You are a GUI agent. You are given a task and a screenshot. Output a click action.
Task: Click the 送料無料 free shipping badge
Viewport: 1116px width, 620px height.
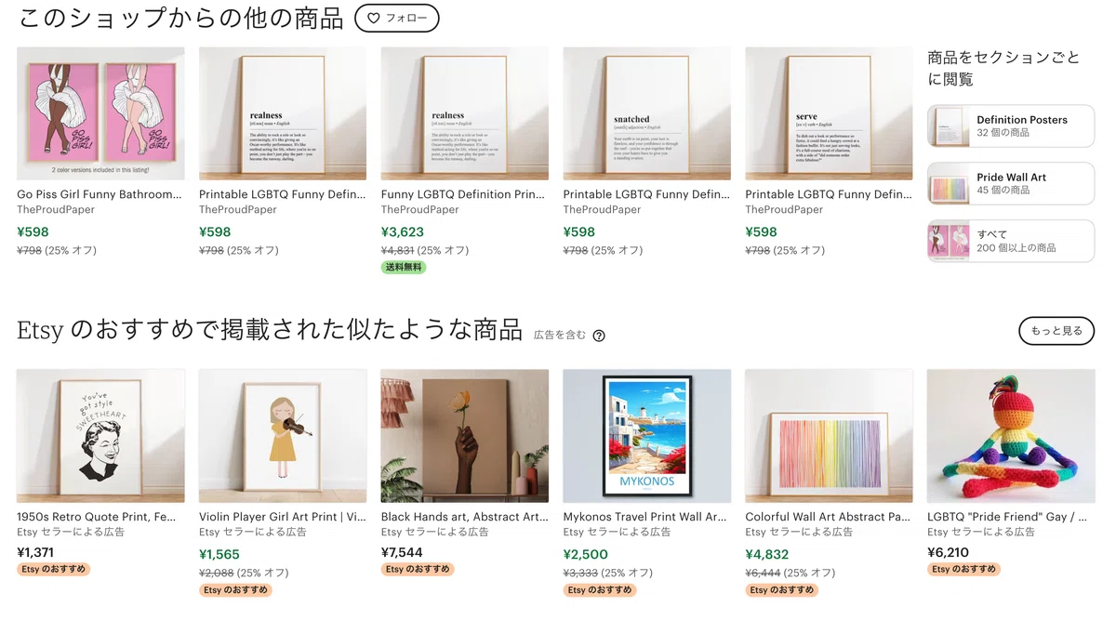[x=404, y=267]
